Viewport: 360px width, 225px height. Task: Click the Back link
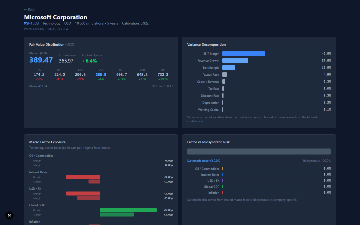(29, 9)
